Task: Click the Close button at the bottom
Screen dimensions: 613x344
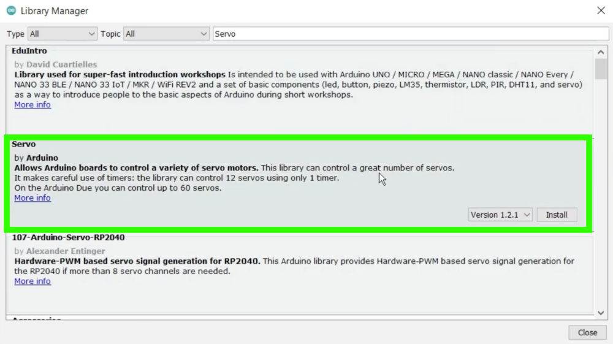Action: [588, 333]
